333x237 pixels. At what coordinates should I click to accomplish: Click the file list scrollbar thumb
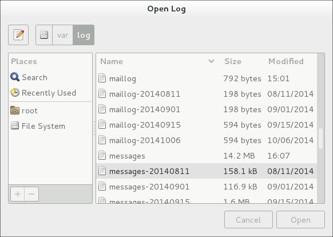click(x=320, y=139)
